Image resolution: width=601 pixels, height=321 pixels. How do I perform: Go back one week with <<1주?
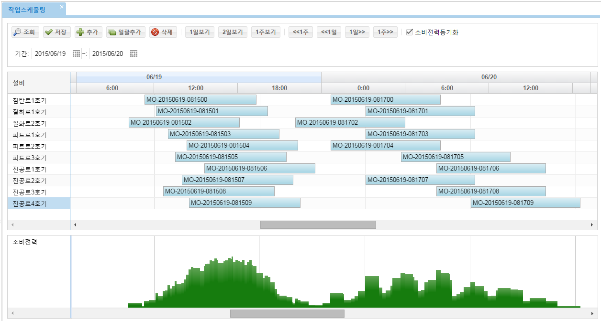click(x=300, y=32)
